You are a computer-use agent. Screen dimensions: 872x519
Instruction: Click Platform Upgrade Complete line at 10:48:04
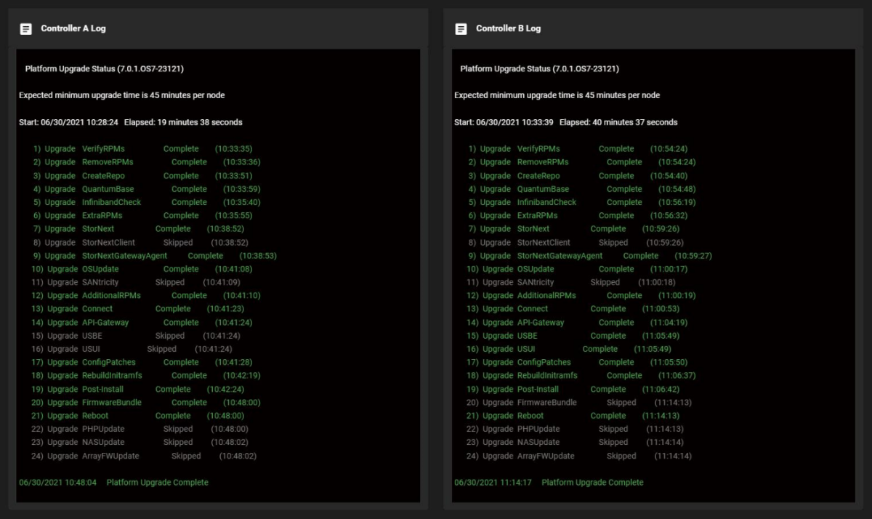[x=113, y=483]
